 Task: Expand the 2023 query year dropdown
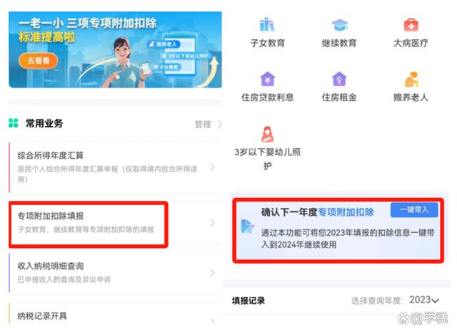(424, 300)
